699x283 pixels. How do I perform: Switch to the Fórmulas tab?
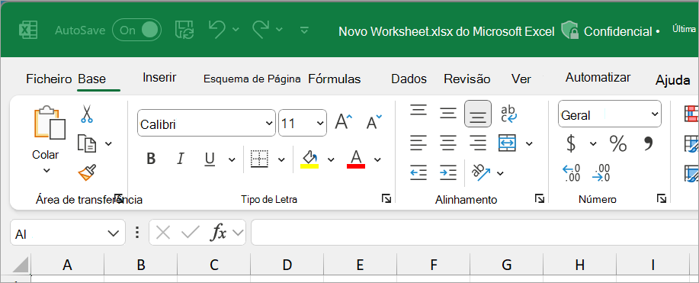(x=335, y=79)
